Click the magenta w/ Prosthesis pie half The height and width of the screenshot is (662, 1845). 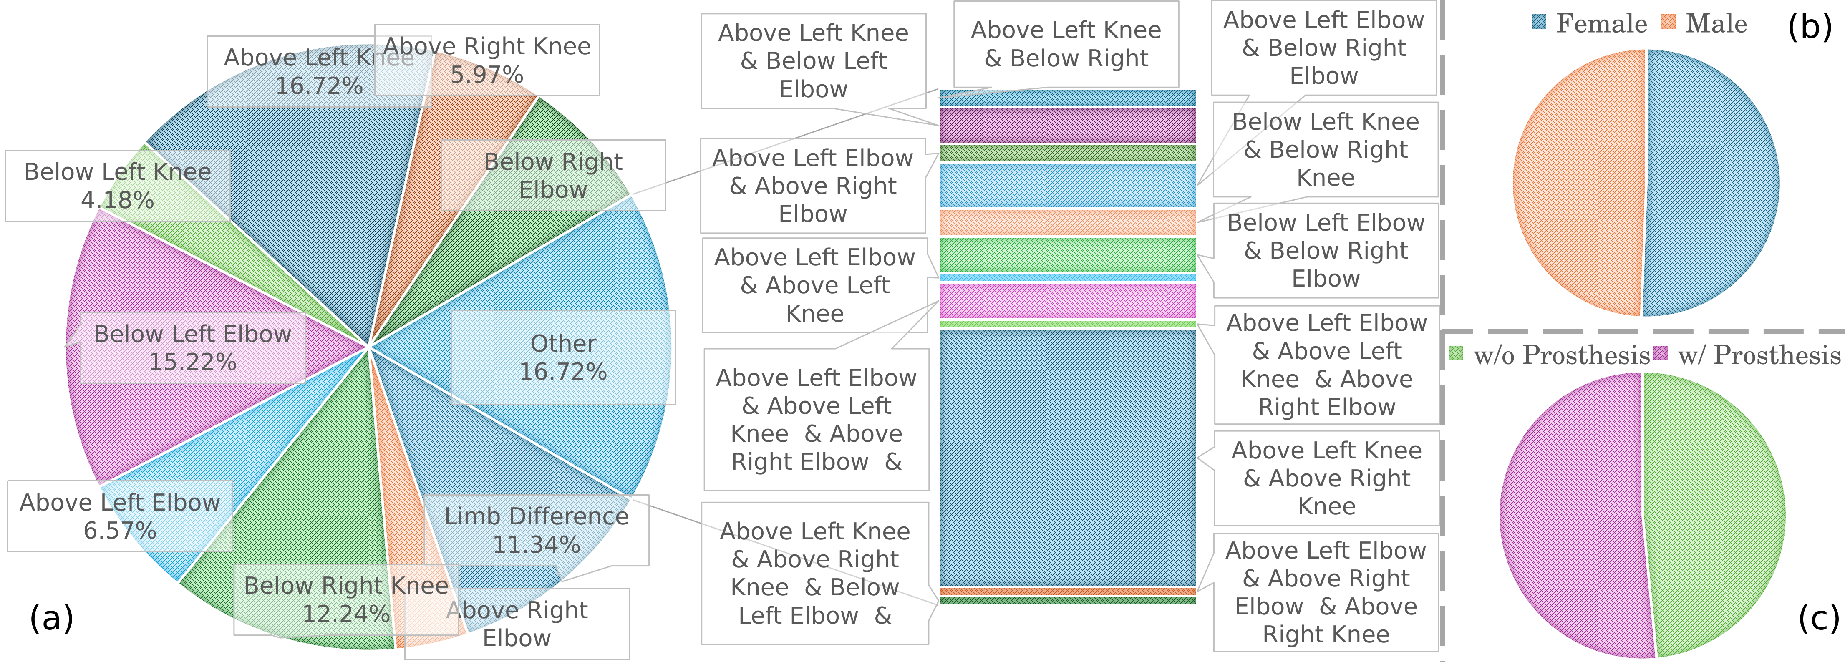(x=1576, y=514)
